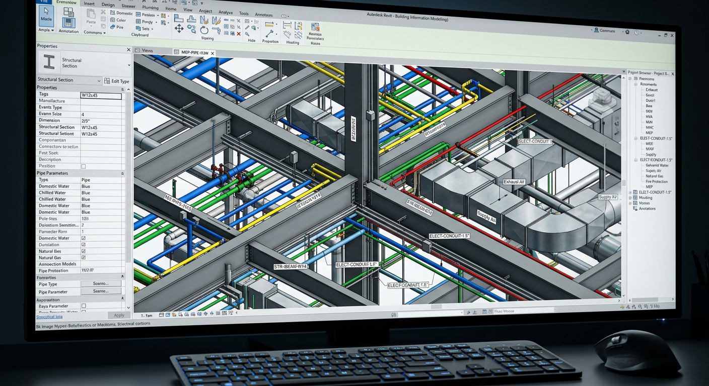This screenshot has width=709, height=386.
Task: Click the Edit Type button
Action: tap(118, 81)
